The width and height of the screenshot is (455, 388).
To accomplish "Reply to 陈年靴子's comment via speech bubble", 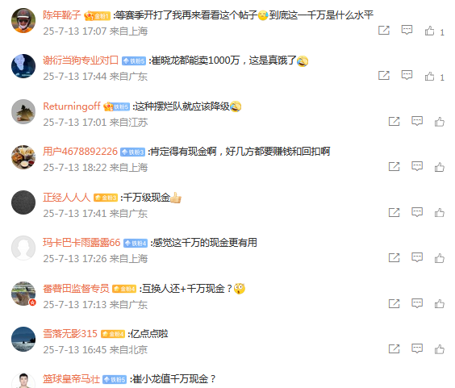I will [x=407, y=30].
